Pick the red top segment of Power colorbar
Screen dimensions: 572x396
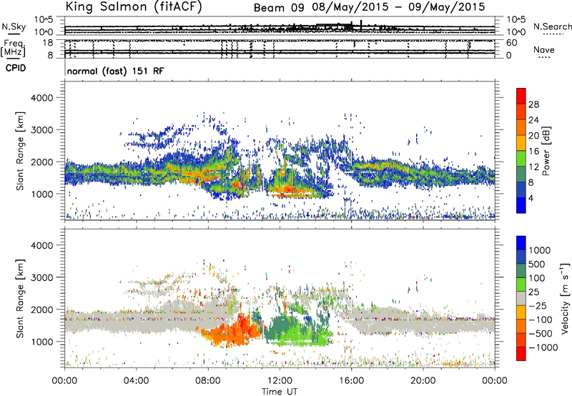coord(521,96)
